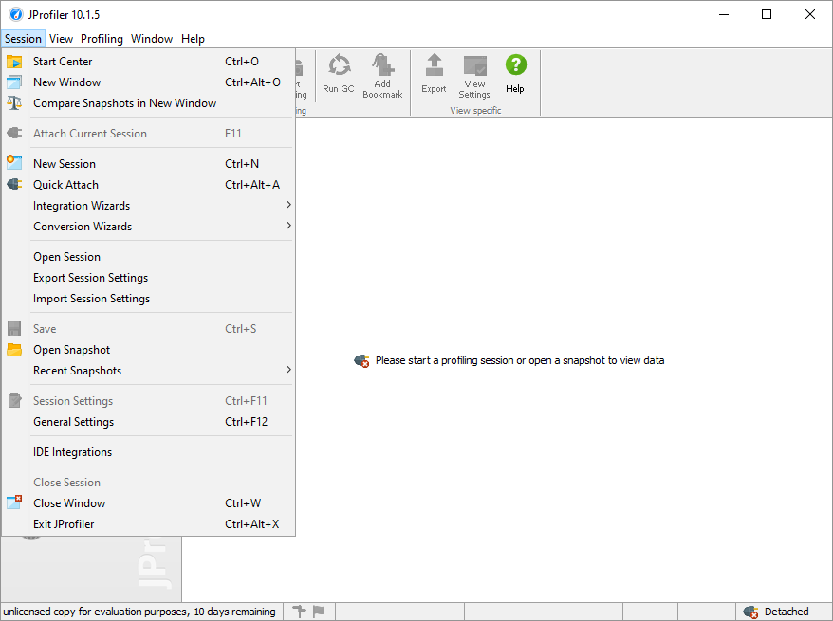Click the Start Center folder icon

14,62
